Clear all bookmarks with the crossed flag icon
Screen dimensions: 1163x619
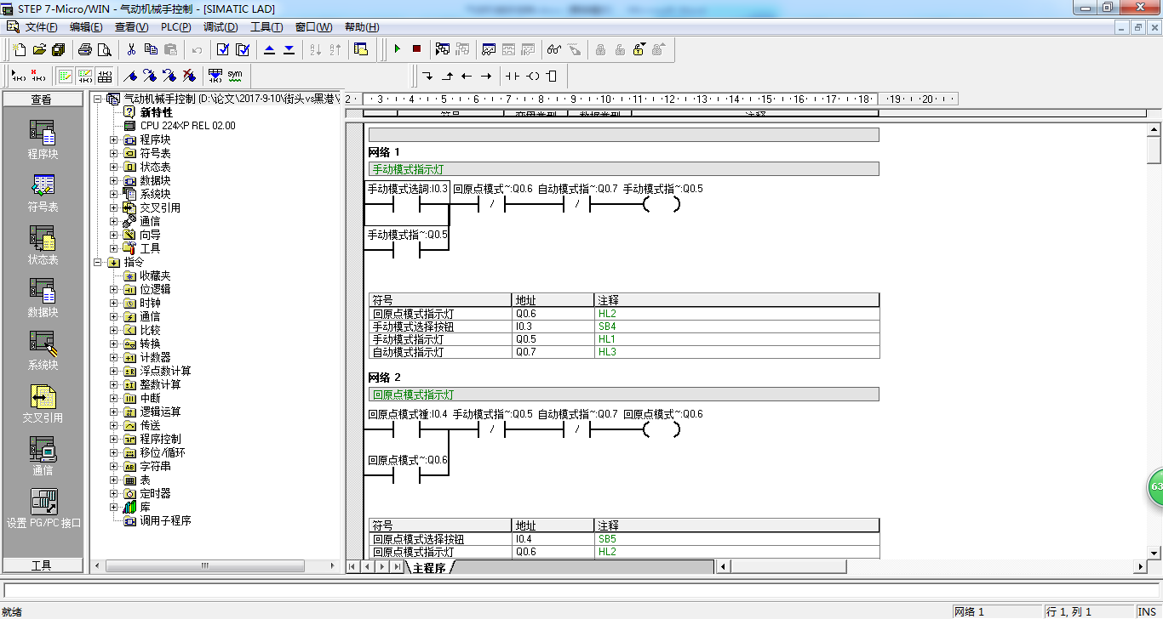pos(188,76)
